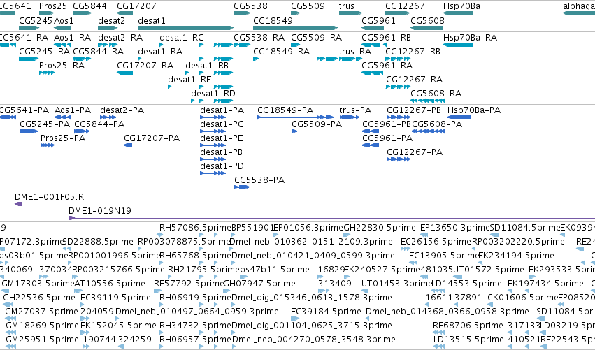Screen dimensions: 595x350
Task: Click the AT10556.5prime EST label
Action: pos(110,284)
